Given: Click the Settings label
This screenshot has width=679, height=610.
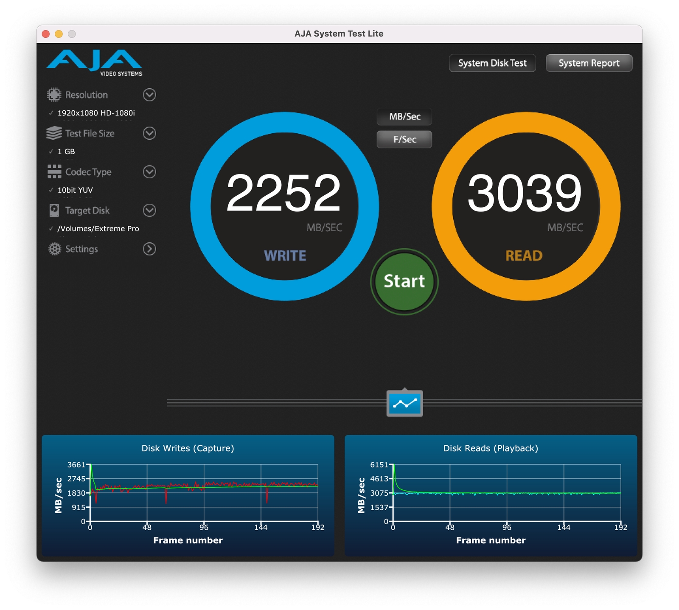Looking at the screenshot, I should [81, 249].
